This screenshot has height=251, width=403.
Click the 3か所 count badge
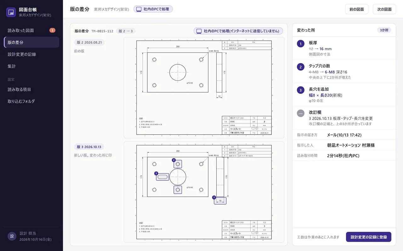384,30
